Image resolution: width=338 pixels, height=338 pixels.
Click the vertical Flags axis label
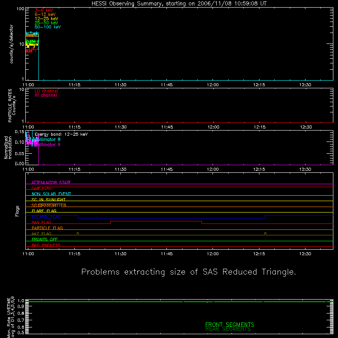coord(17,211)
